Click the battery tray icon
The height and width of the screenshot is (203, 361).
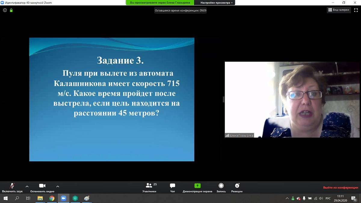tap(310, 198)
